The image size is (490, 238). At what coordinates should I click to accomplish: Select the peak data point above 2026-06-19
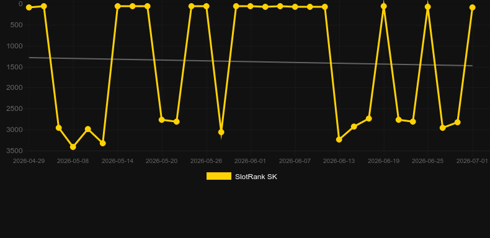coord(384,6)
